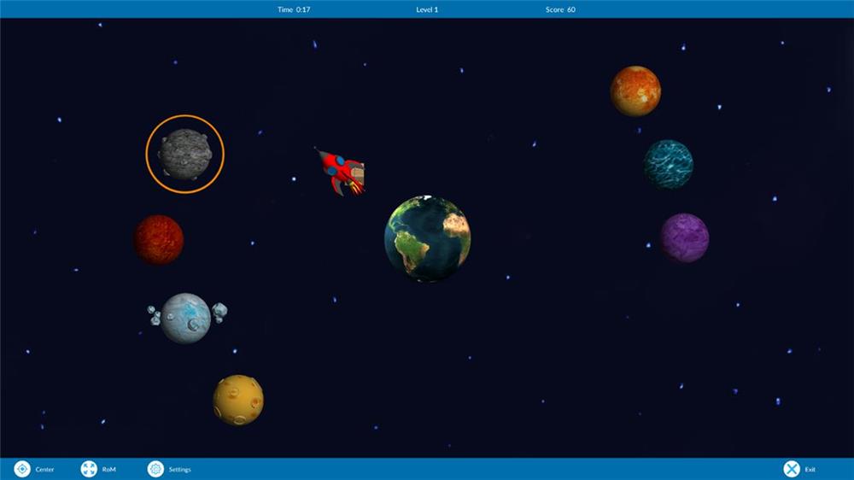Click the teal water planet

click(x=668, y=164)
